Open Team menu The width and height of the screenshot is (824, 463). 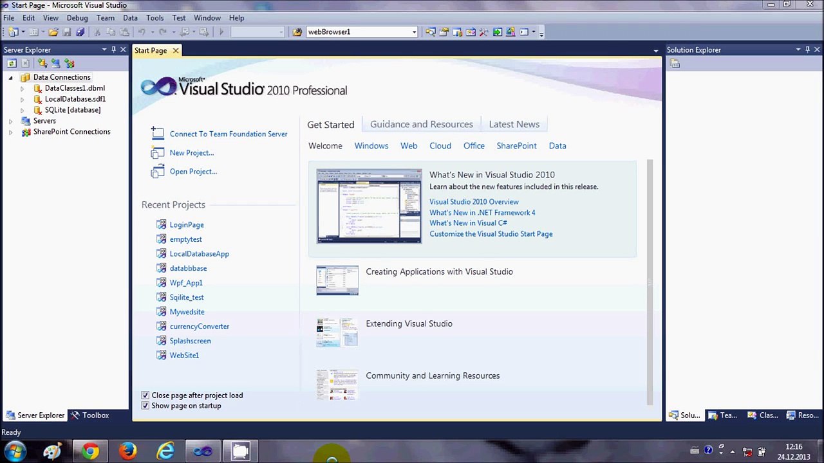coord(106,18)
